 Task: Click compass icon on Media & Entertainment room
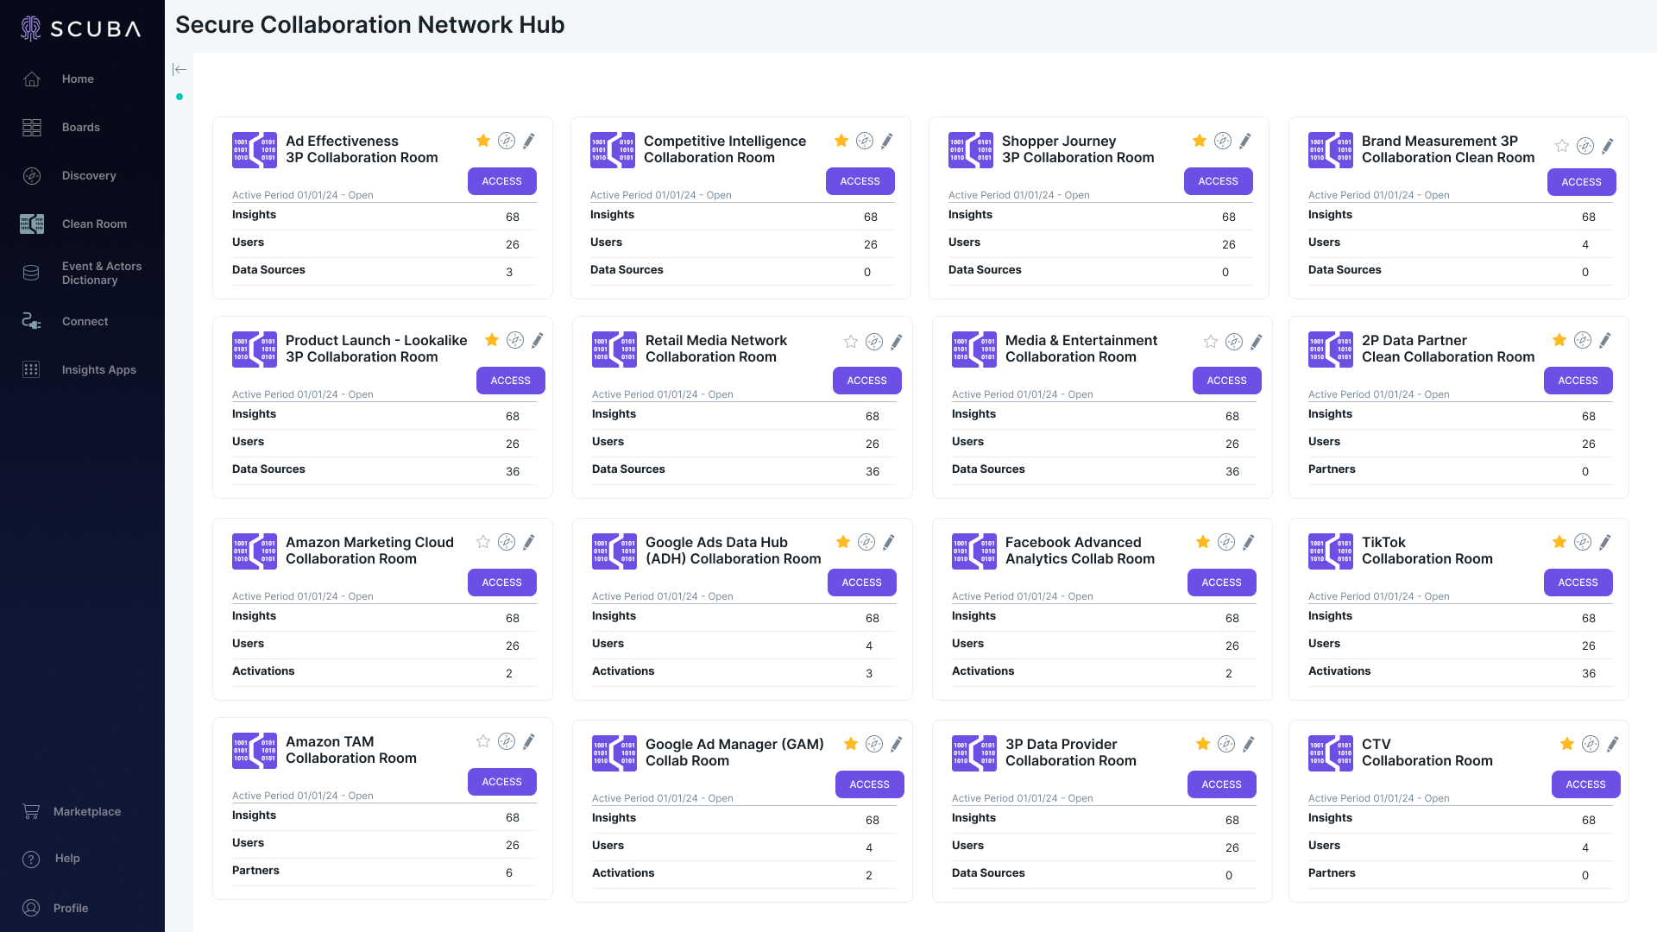1234,342
